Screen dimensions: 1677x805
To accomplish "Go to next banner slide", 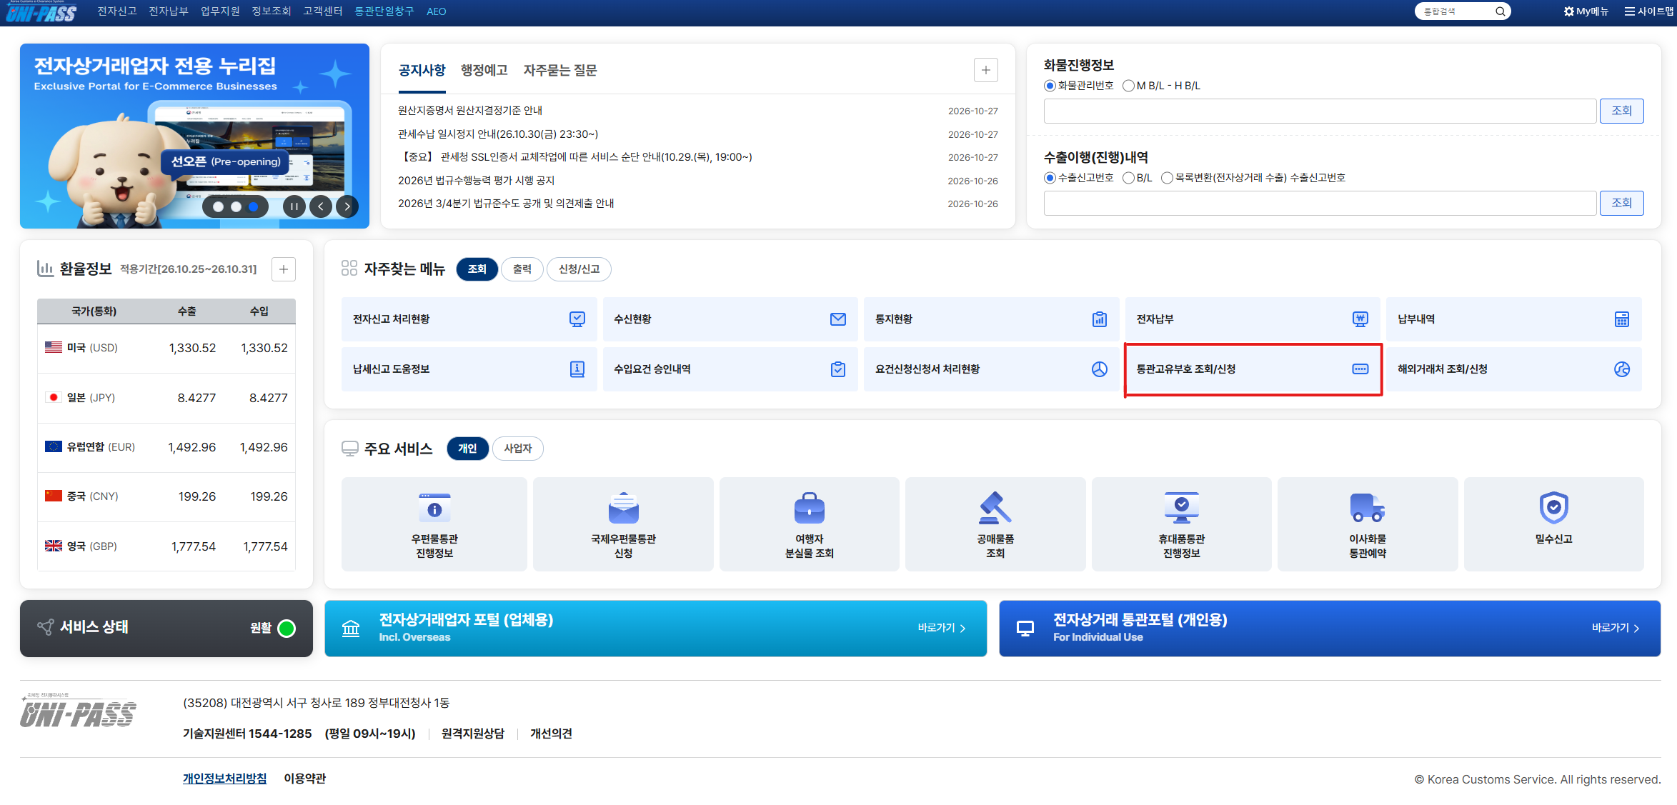I will [347, 207].
